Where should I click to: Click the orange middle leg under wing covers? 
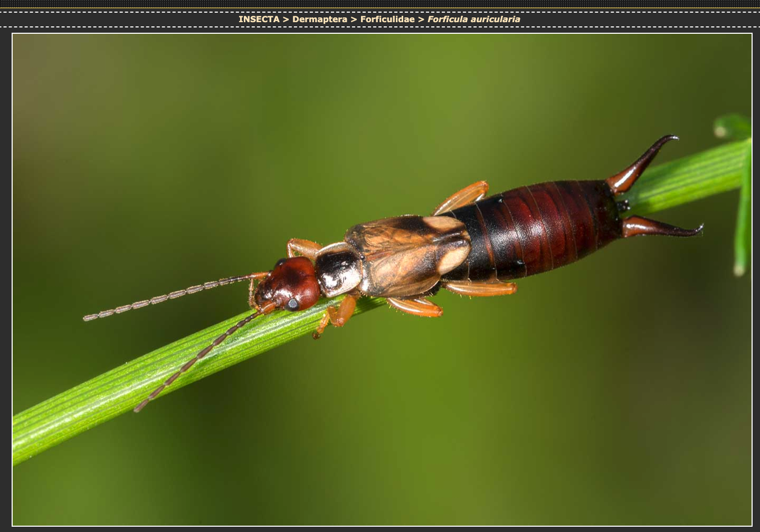416,307
